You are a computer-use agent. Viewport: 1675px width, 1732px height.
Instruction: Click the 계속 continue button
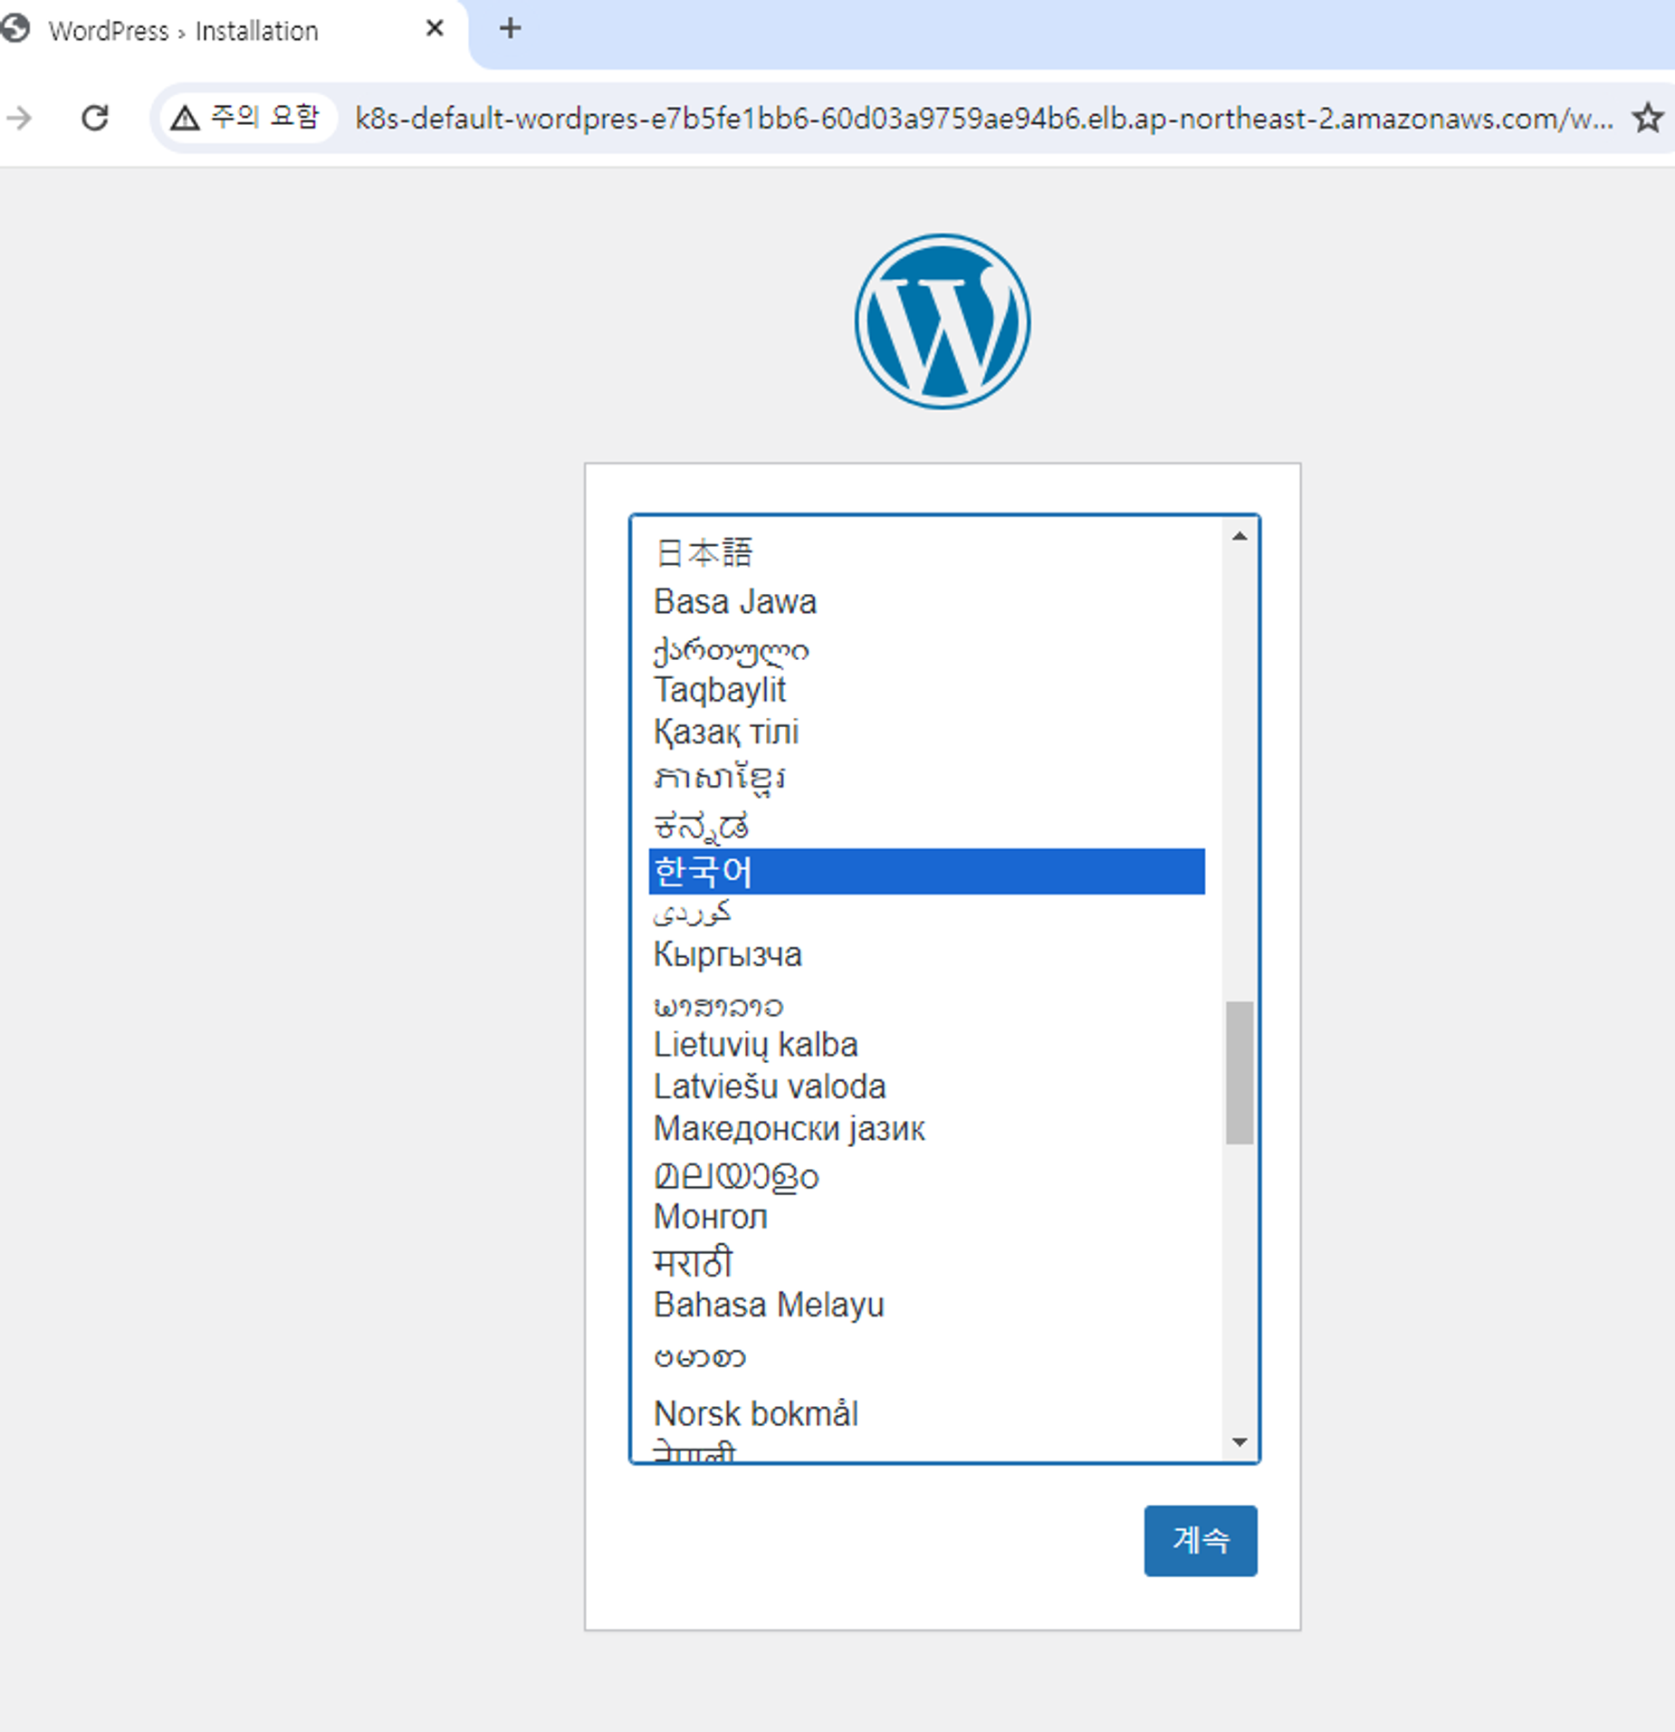tap(1200, 1540)
